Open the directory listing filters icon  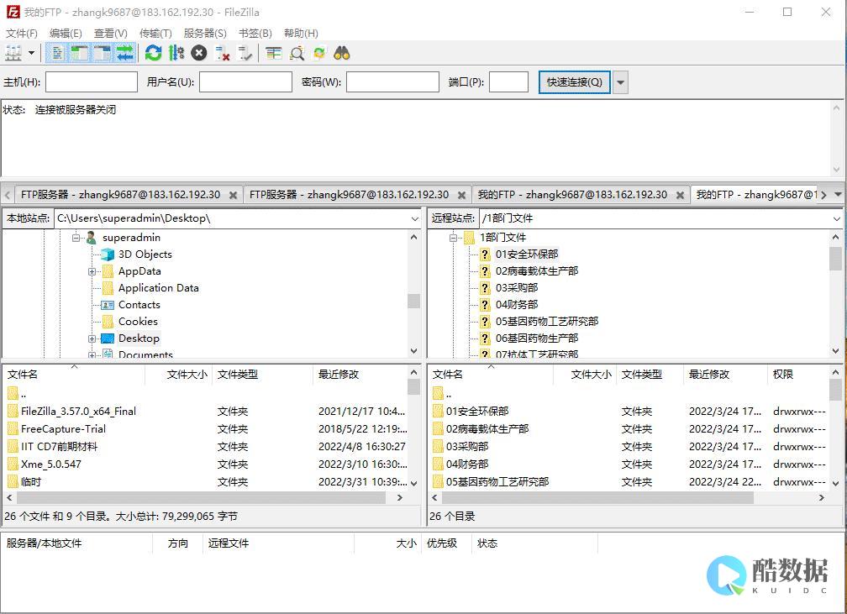pos(274,54)
